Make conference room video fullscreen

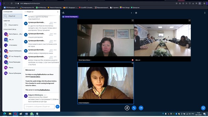[190, 20]
